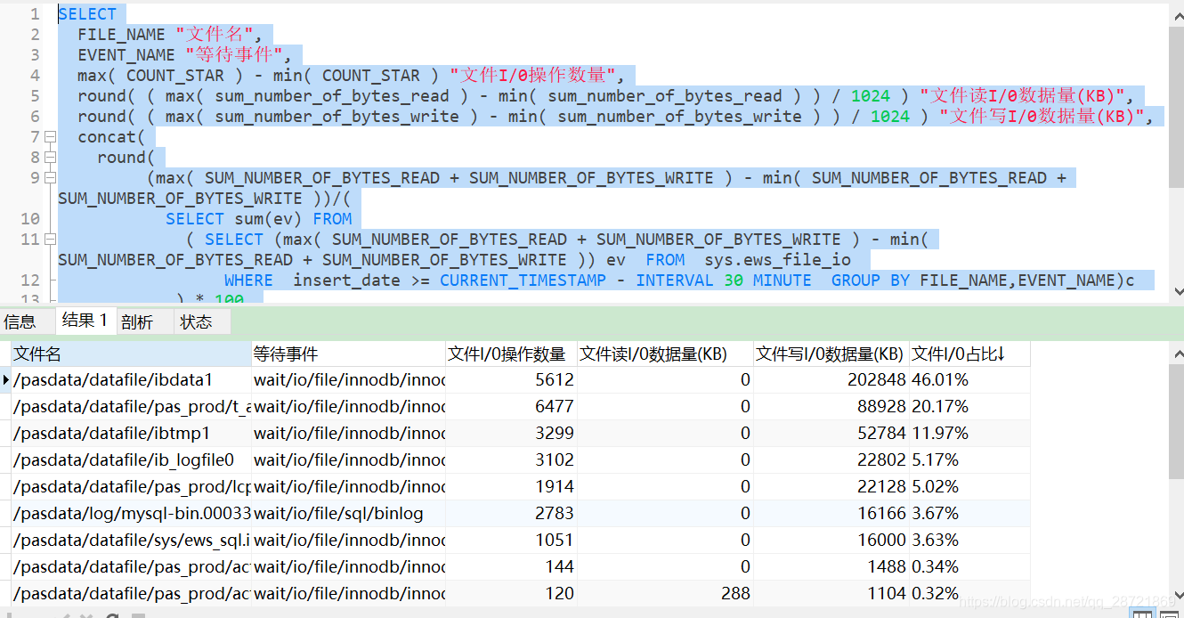Select the percentage cell 5.17%
The image size is (1184, 618).
click(x=969, y=460)
